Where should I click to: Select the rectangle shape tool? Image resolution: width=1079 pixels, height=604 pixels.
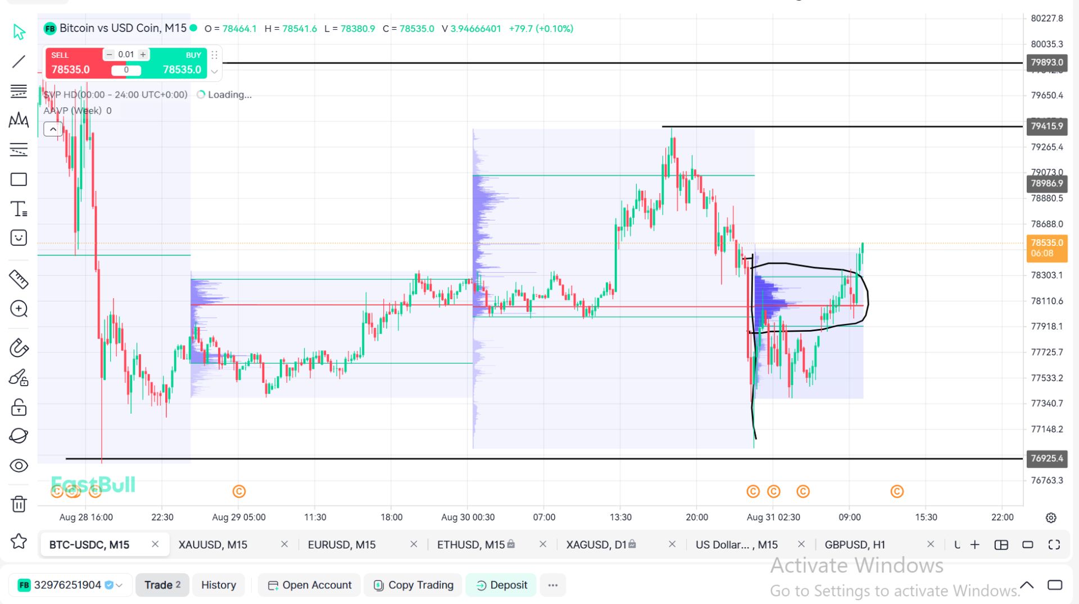pos(19,180)
